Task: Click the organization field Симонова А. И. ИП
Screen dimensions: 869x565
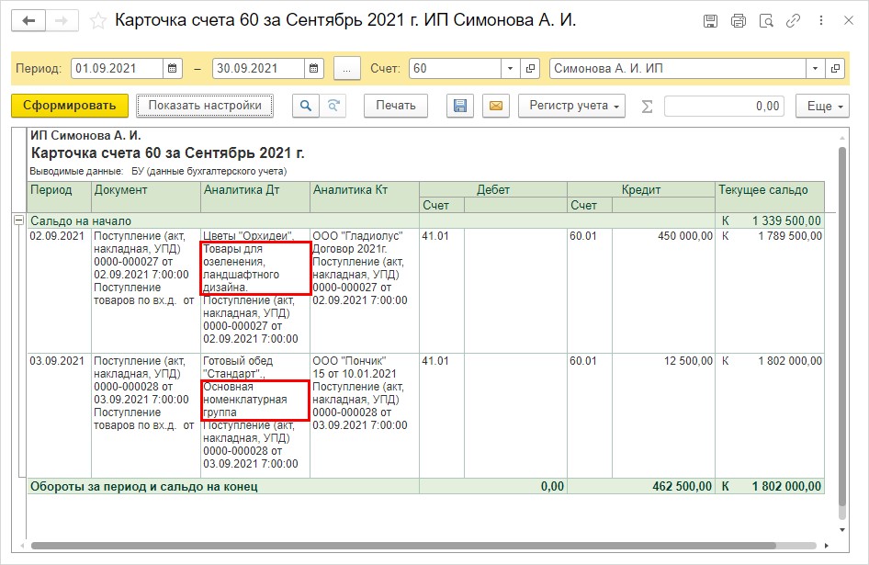Action: click(678, 69)
